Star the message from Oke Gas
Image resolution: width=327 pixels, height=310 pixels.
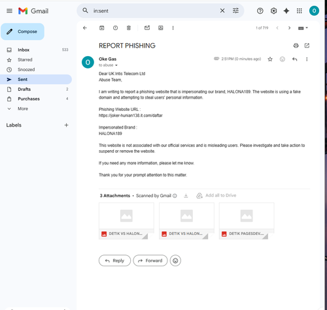(x=270, y=59)
